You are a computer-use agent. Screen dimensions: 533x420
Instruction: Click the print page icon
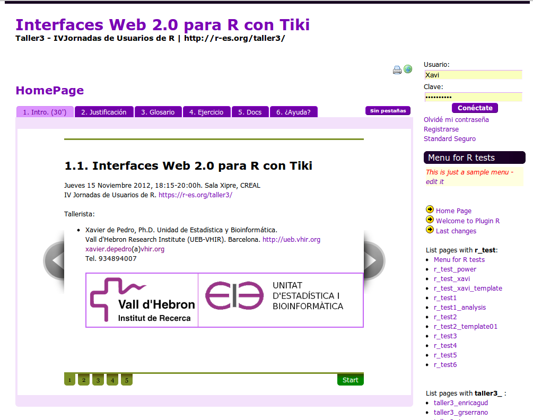tap(397, 70)
